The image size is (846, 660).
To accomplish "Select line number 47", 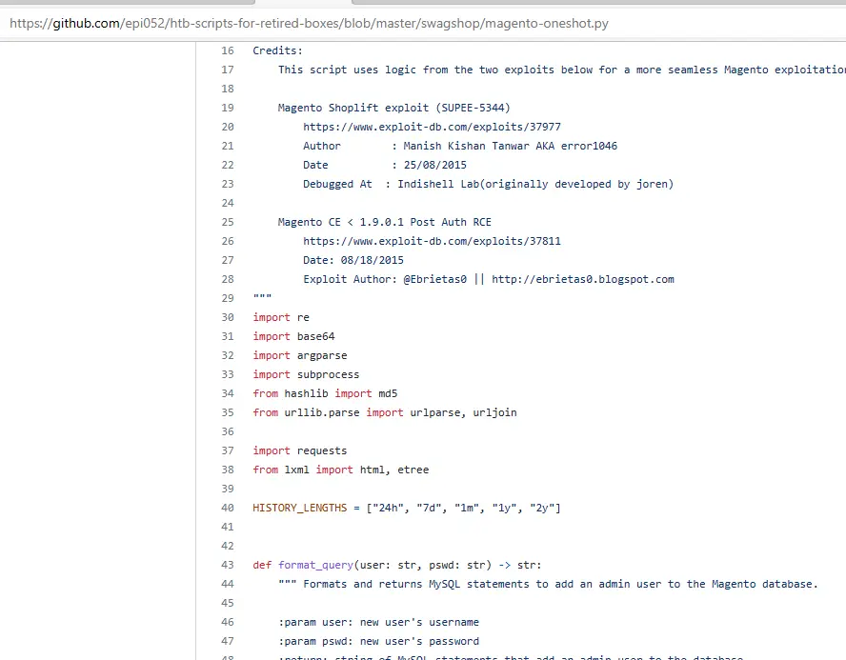I will coord(228,641).
